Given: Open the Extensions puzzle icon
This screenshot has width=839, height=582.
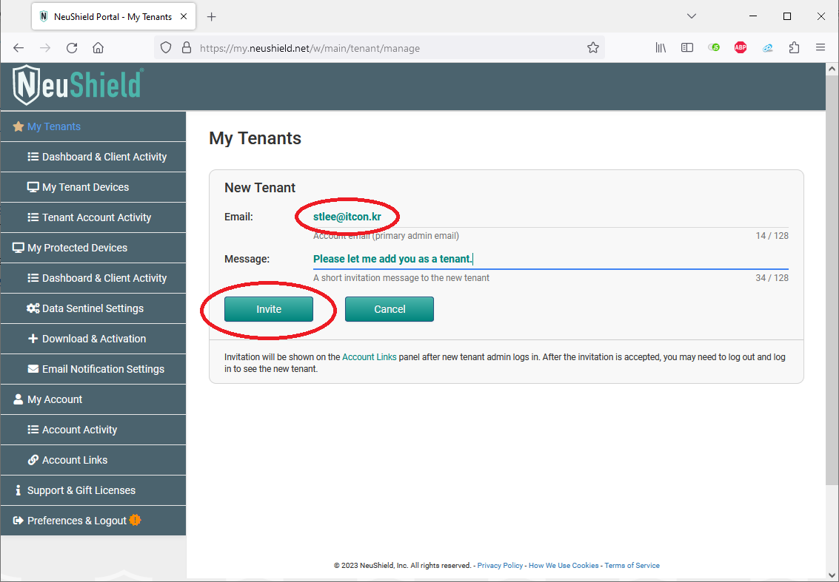Looking at the screenshot, I should 794,48.
